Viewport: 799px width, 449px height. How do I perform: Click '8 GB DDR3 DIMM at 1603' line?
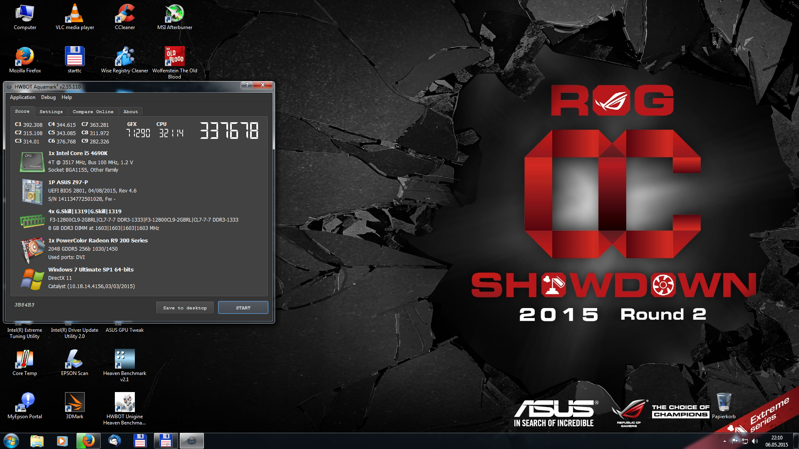(x=104, y=228)
